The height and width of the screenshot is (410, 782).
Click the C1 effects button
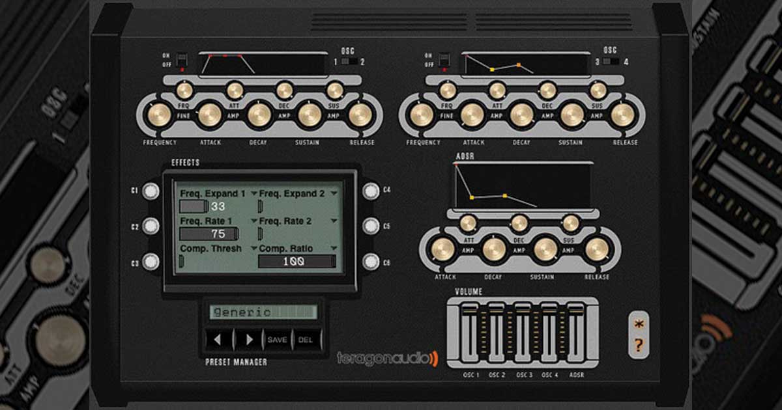[x=151, y=191]
